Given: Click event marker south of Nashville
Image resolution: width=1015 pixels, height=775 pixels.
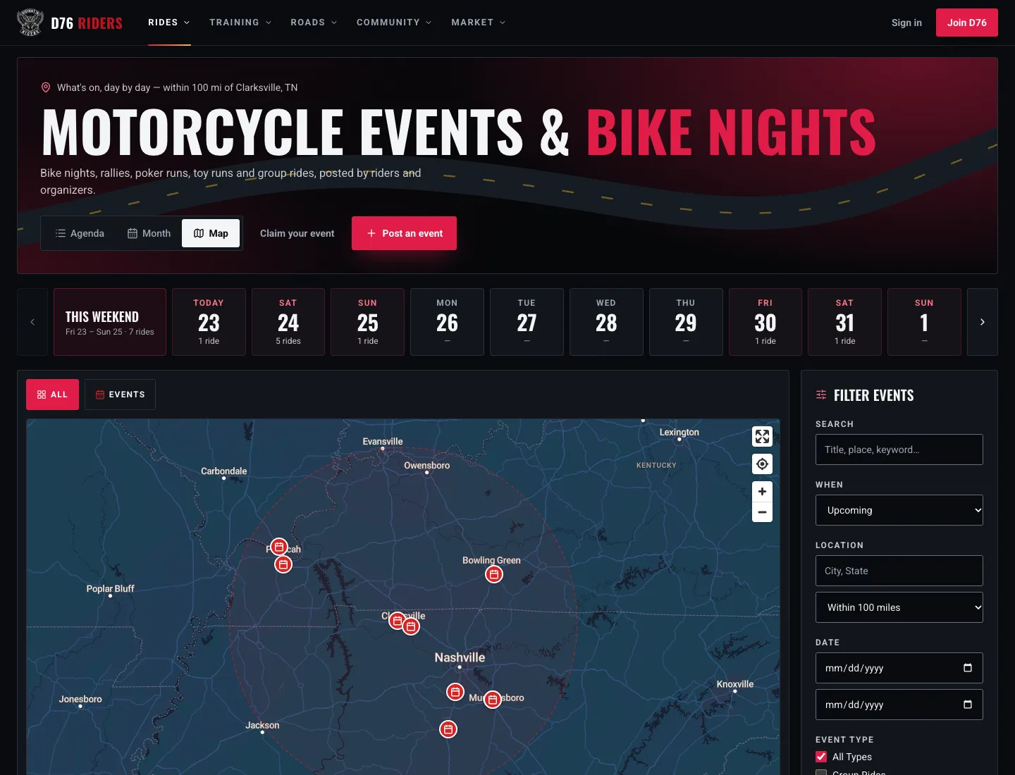Looking at the screenshot, I should pyautogui.click(x=455, y=693).
